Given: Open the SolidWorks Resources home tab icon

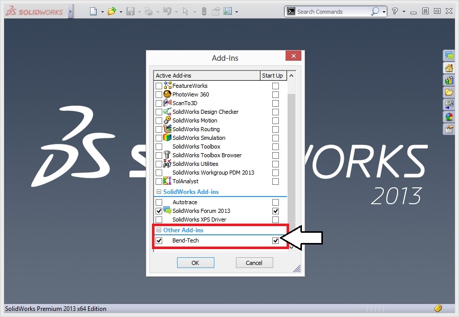Looking at the screenshot, I should (x=449, y=68).
